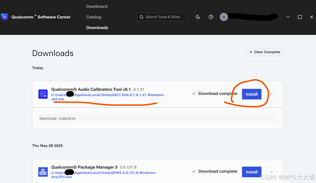Image resolution: width=316 pixels, height=183 pixels.
Task: Click the search magnifier icon
Action: pyautogui.click(x=141, y=17)
